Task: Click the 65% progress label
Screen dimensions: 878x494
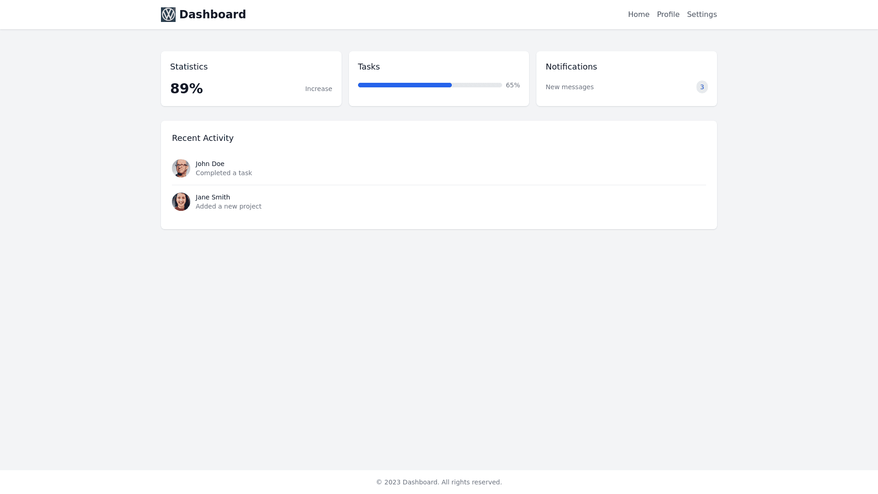Action: tap(513, 85)
